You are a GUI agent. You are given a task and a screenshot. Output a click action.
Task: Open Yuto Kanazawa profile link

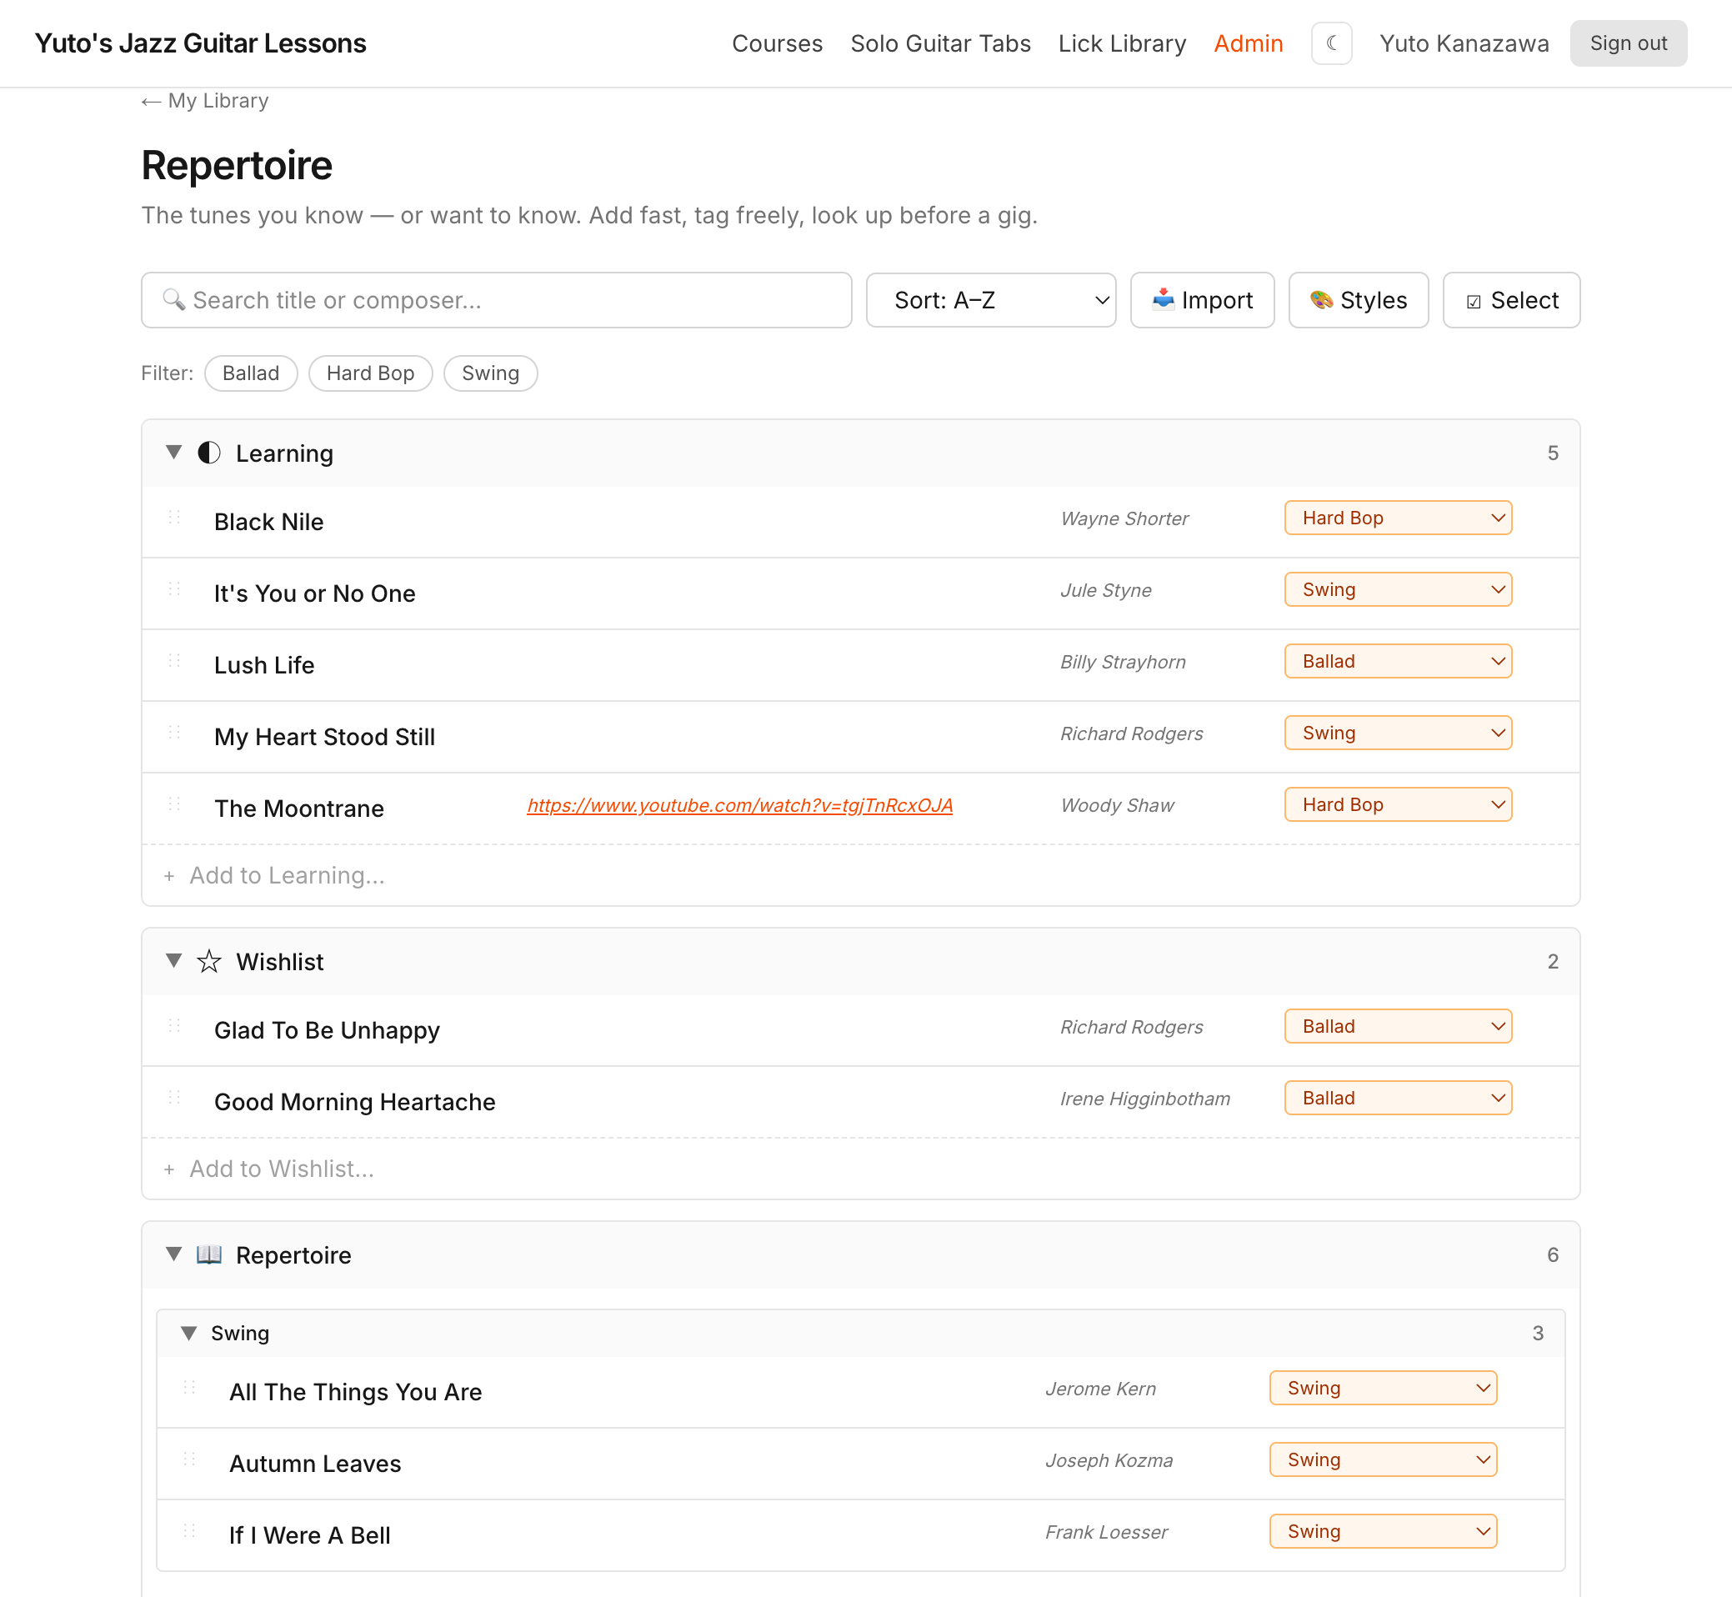point(1464,43)
